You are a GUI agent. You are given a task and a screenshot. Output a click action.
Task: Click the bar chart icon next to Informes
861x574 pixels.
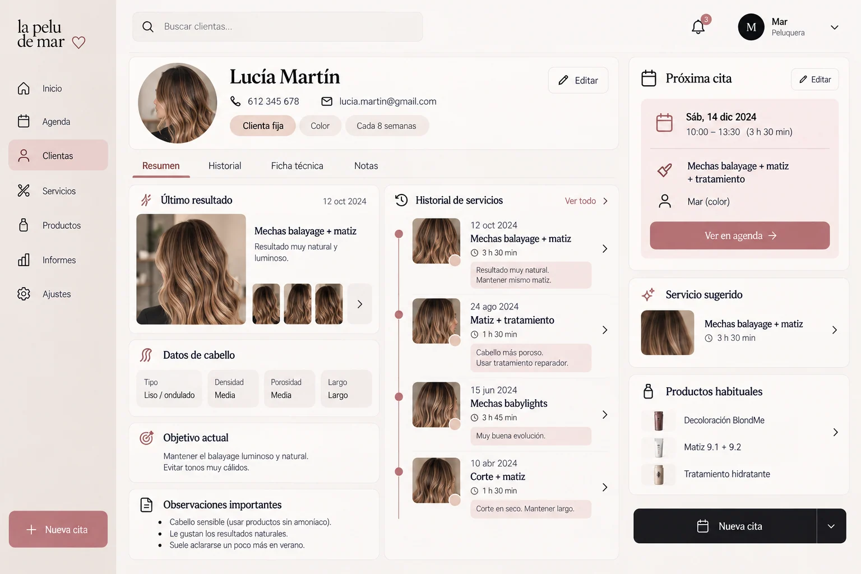(x=24, y=260)
